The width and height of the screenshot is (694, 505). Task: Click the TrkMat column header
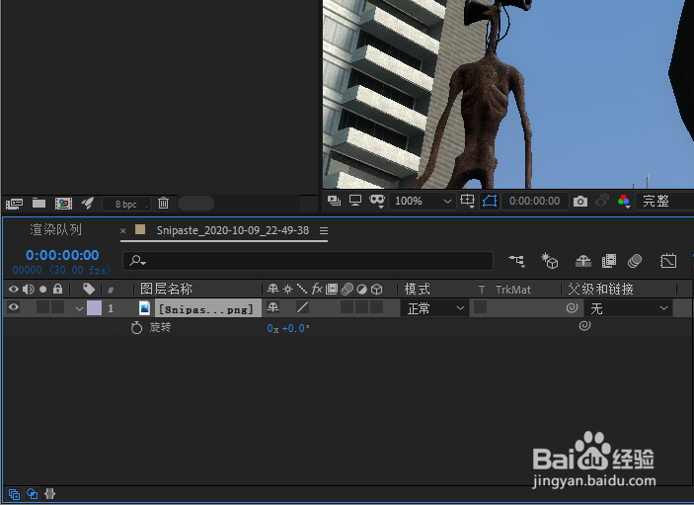pos(513,290)
